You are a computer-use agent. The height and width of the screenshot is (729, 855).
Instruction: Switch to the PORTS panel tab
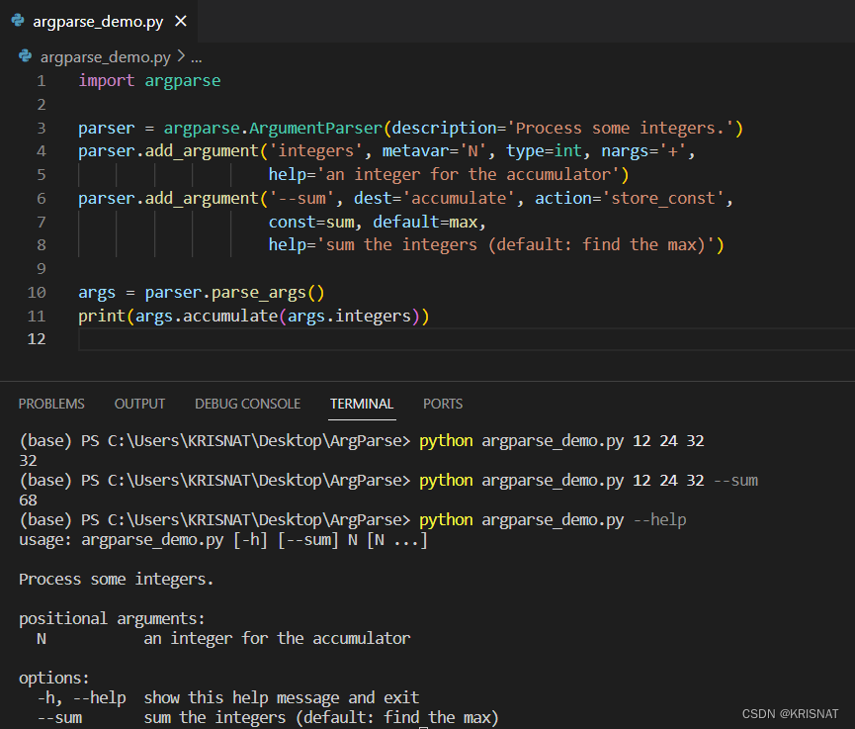(443, 404)
